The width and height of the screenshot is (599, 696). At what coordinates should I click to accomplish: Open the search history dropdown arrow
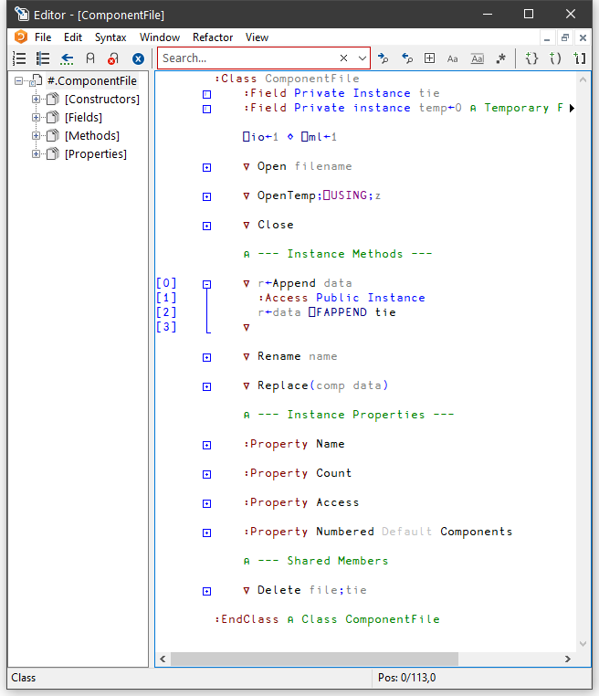pyautogui.click(x=363, y=58)
